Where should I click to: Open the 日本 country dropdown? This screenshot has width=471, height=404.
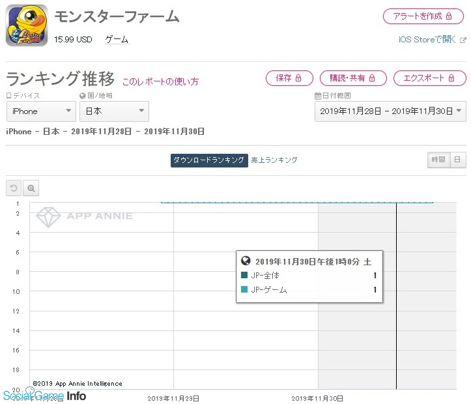114,111
